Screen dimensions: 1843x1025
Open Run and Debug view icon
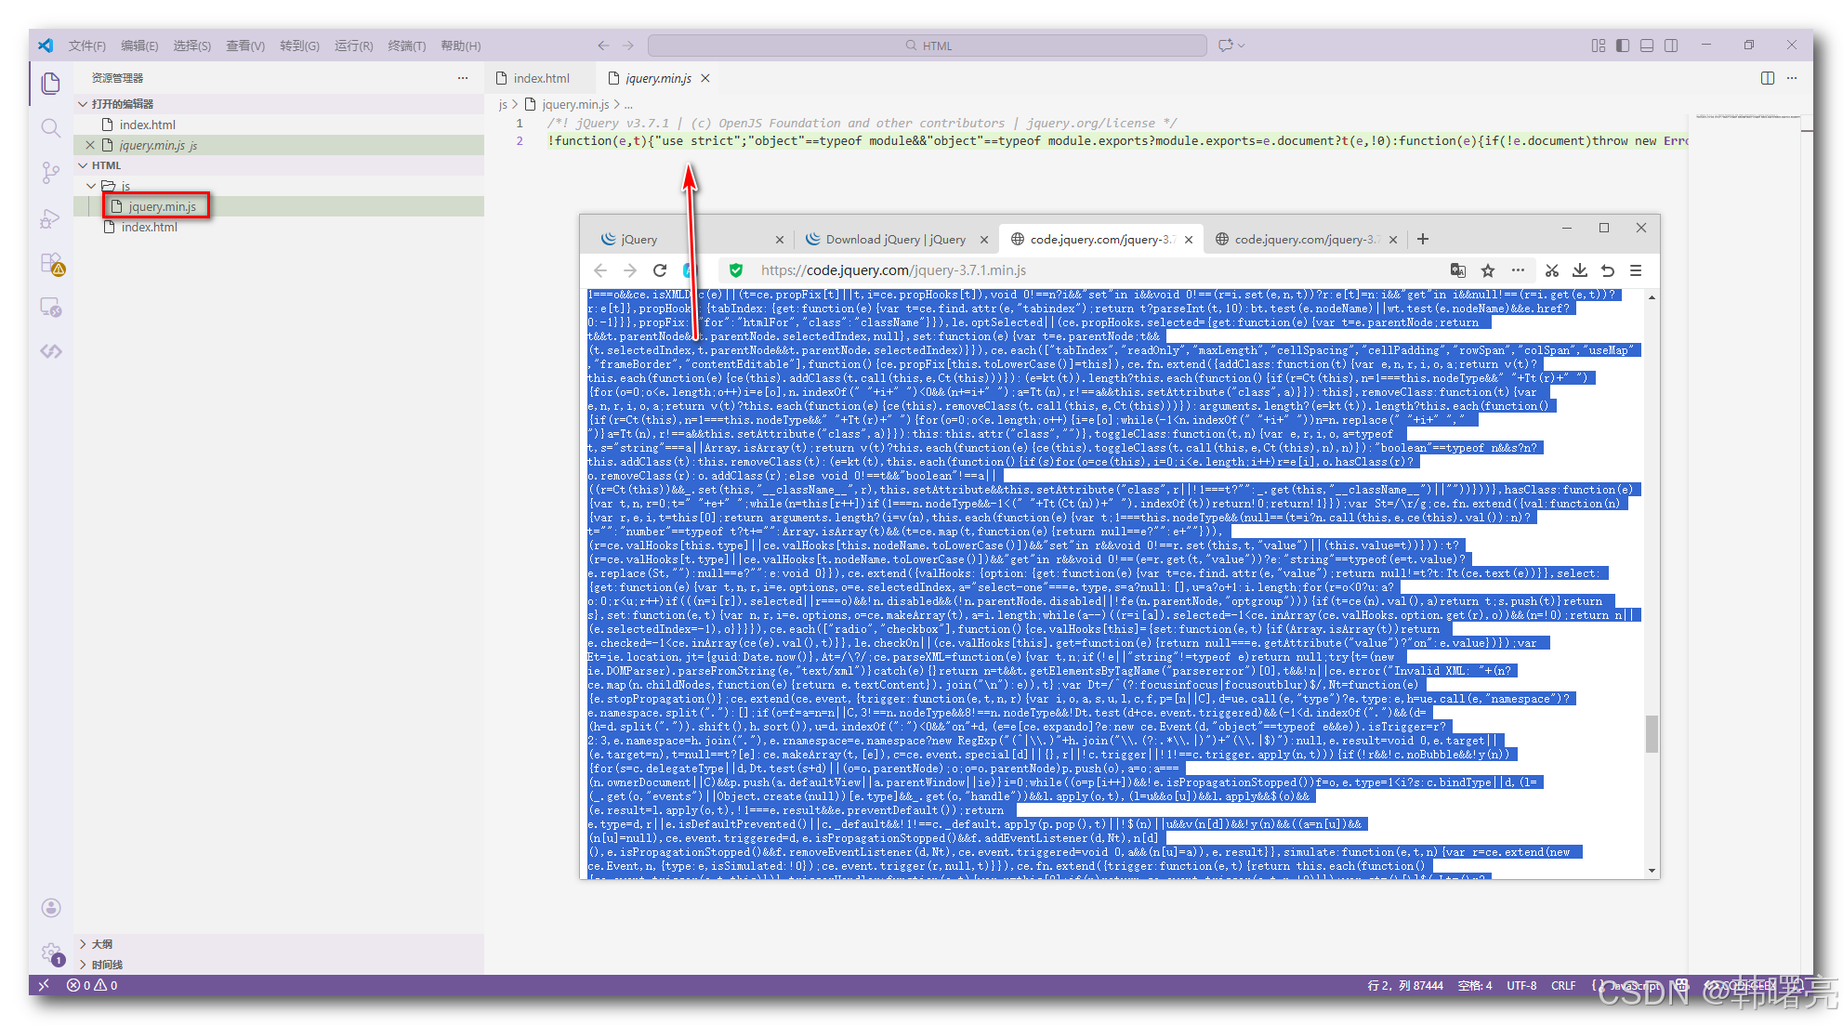tap(51, 219)
